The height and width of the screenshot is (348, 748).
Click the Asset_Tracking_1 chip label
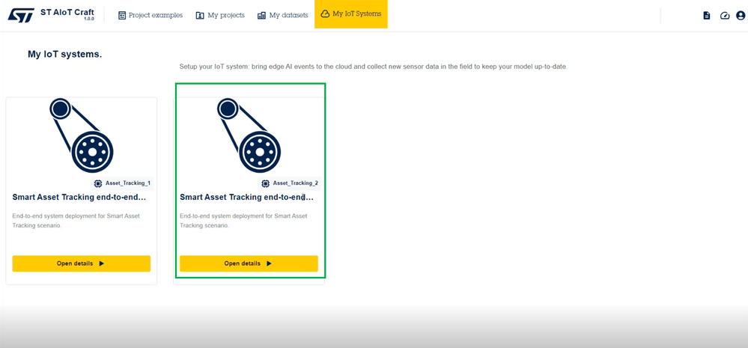click(123, 183)
